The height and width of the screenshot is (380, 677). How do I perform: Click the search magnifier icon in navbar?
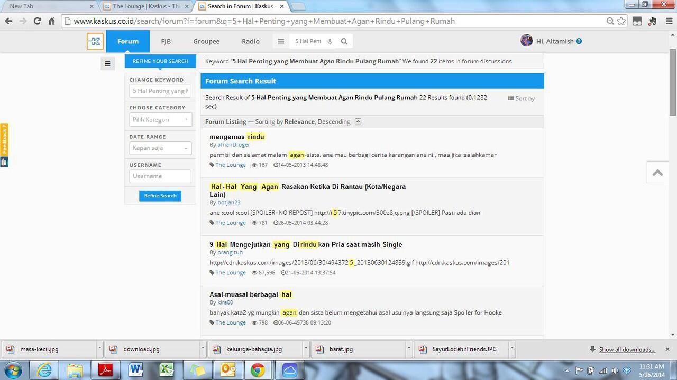(x=344, y=41)
